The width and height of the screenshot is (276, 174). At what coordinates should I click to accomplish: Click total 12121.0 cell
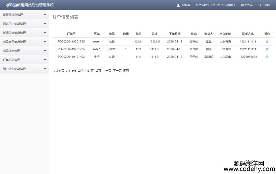(154, 42)
